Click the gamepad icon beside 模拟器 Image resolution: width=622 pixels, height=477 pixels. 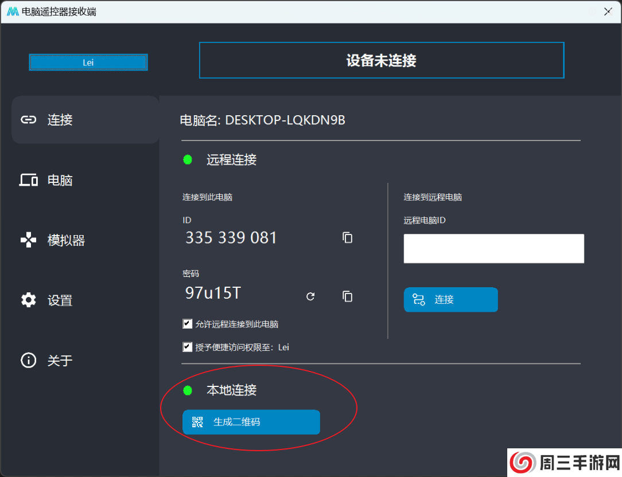(x=28, y=240)
